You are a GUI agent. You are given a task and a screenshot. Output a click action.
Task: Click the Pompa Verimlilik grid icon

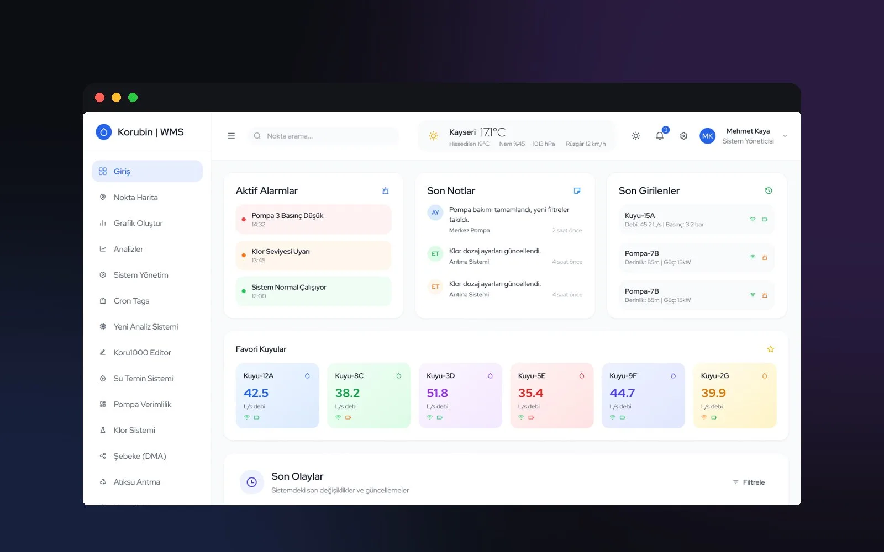point(103,404)
